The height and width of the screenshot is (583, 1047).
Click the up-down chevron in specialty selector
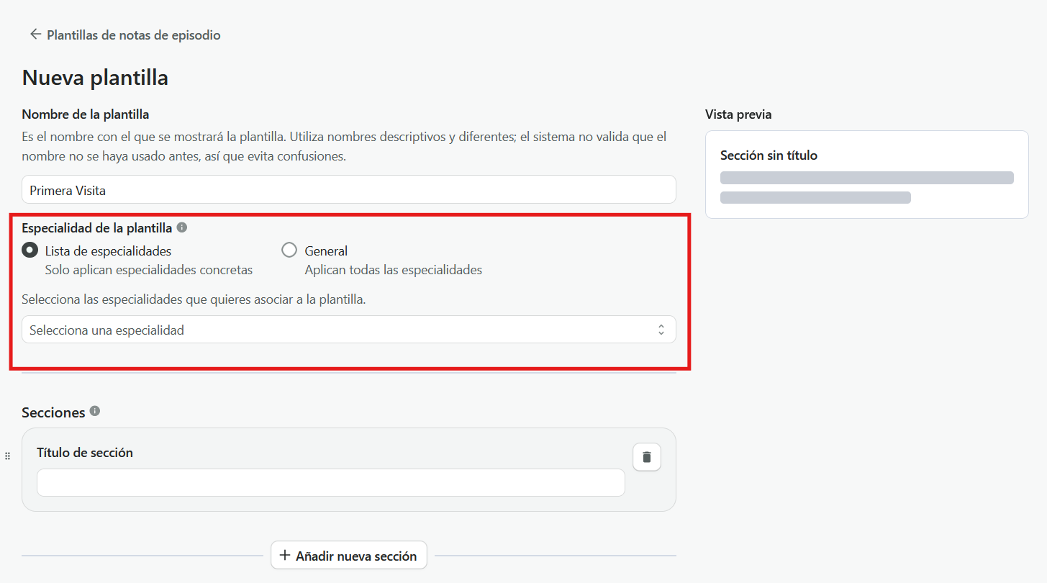point(661,330)
